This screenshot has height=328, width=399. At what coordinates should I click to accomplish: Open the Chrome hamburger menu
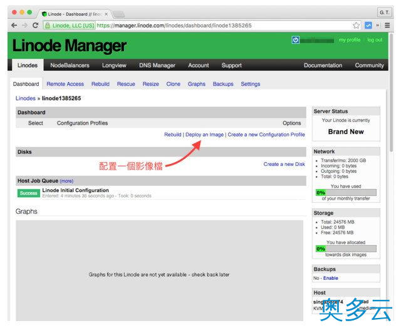pos(387,26)
